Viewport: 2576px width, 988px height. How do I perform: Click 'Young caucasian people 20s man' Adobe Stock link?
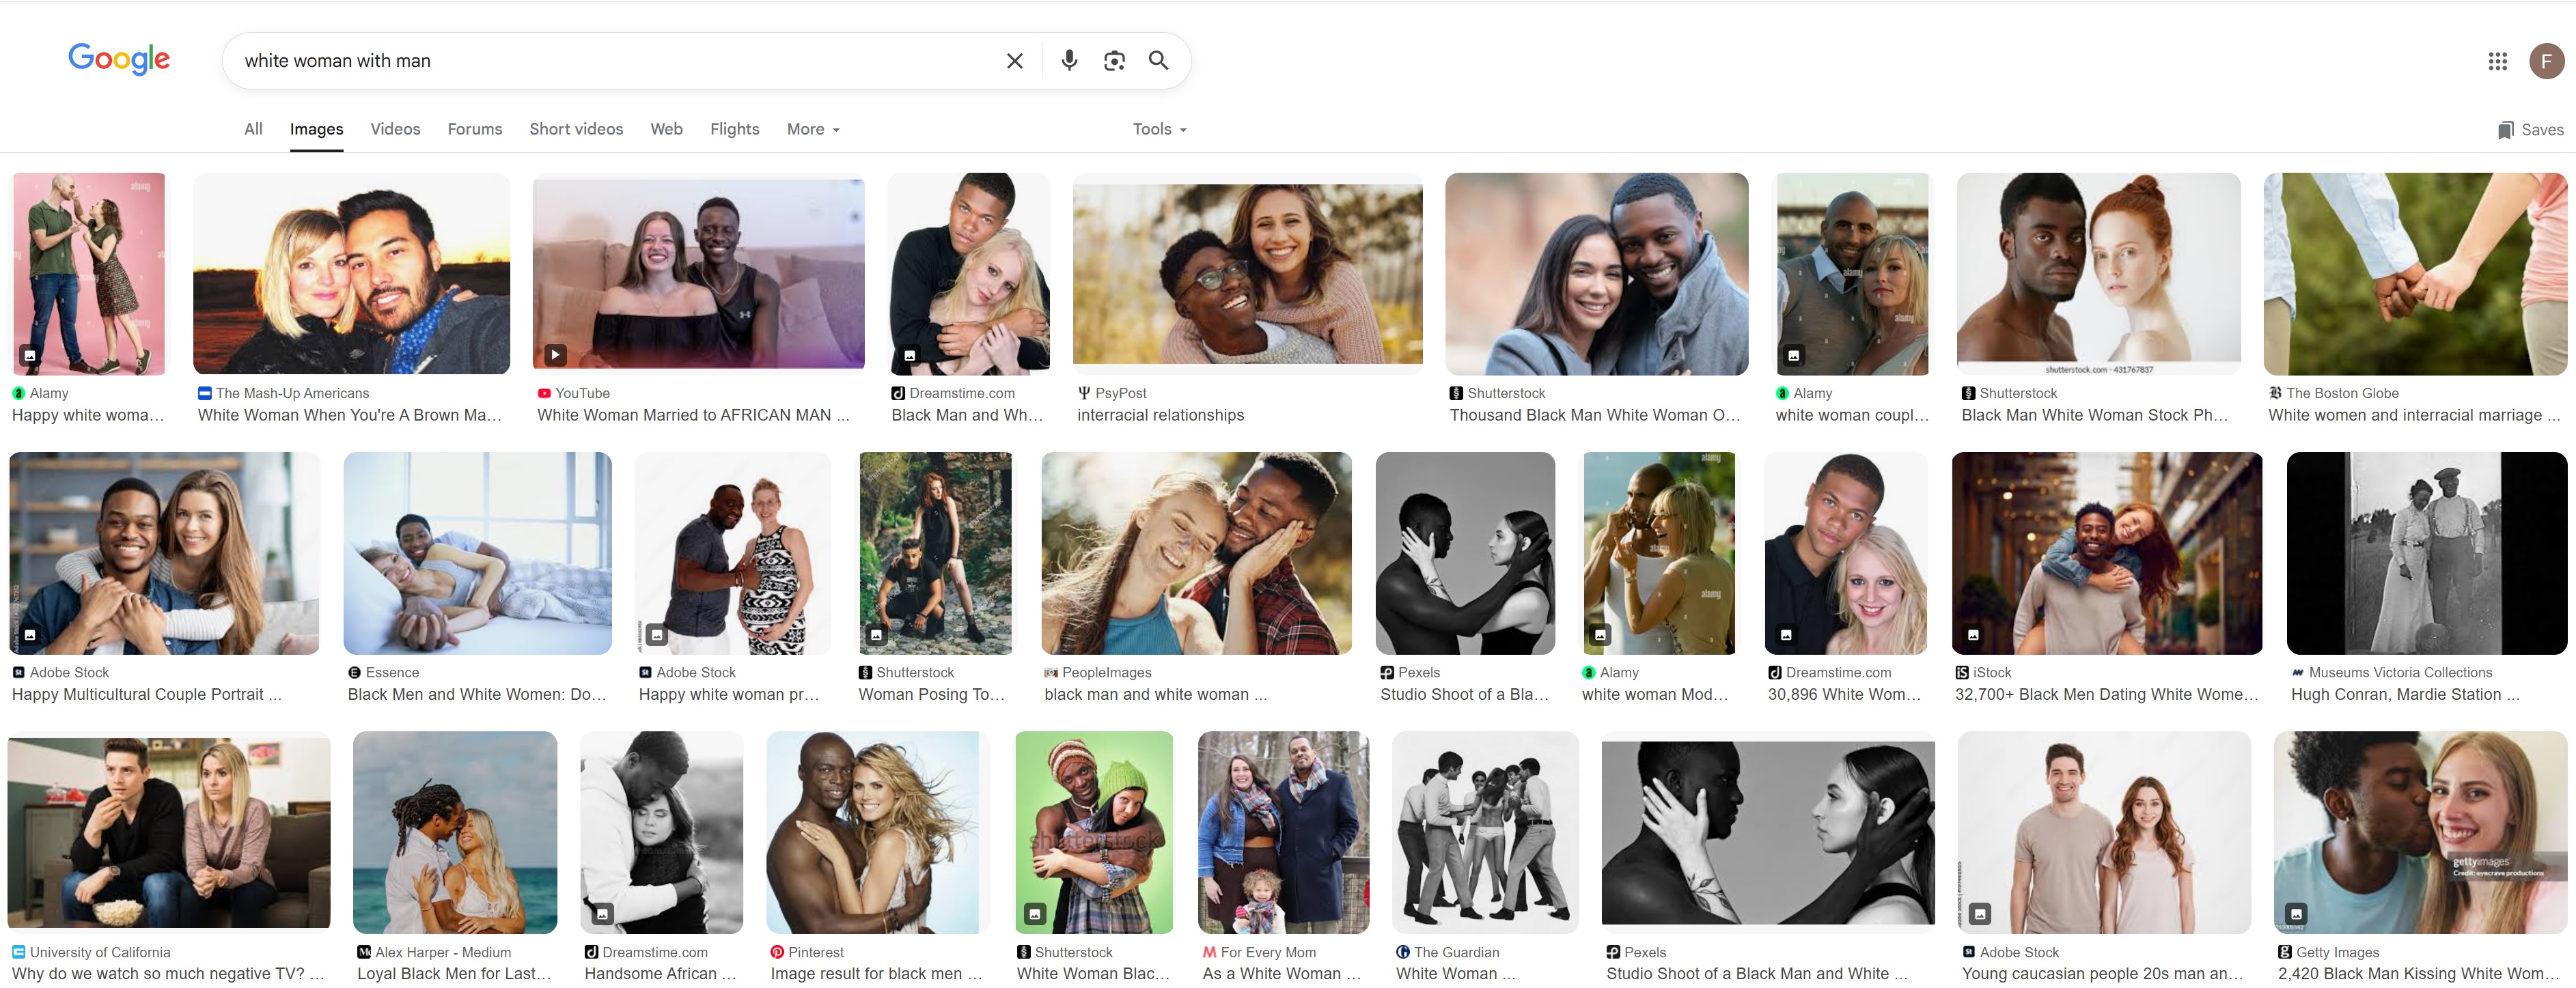point(2102,973)
